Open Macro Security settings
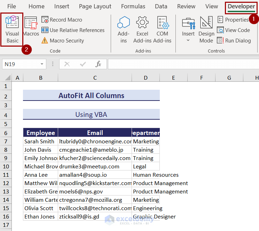This screenshot has width=259, height=231. [x=63, y=41]
